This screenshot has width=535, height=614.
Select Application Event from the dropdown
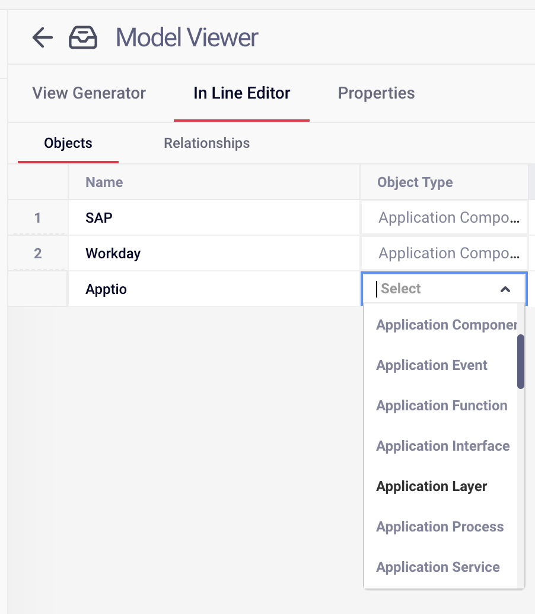pyautogui.click(x=431, y=365)
